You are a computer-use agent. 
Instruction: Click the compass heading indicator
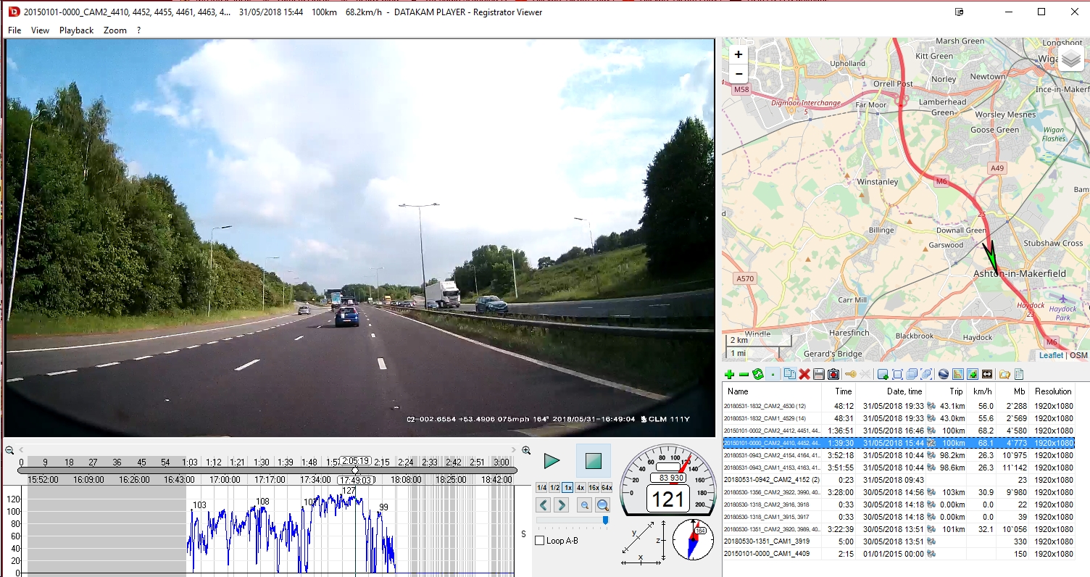coord(693,539)
